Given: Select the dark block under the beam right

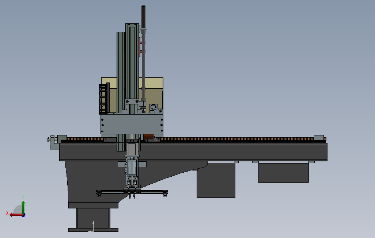Looking at the screenshot, I should coord(283,173).
